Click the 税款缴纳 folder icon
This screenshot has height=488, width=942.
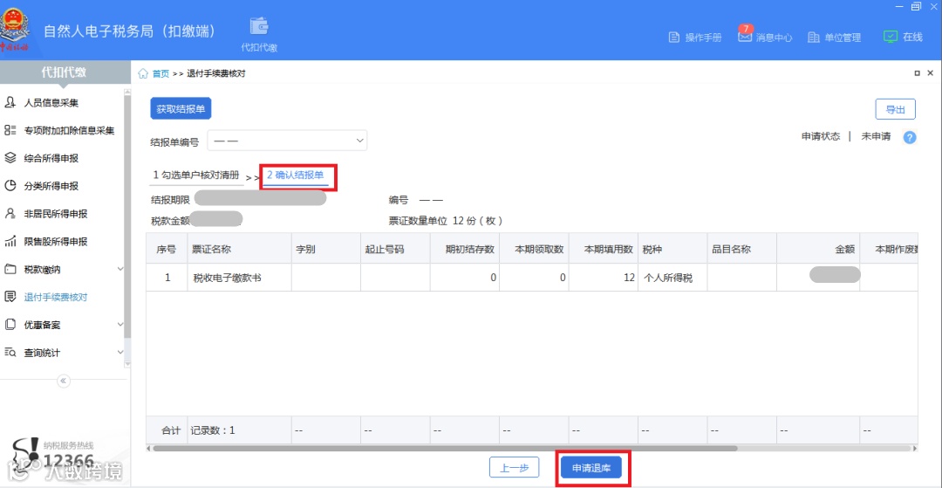tap(10, 269)
